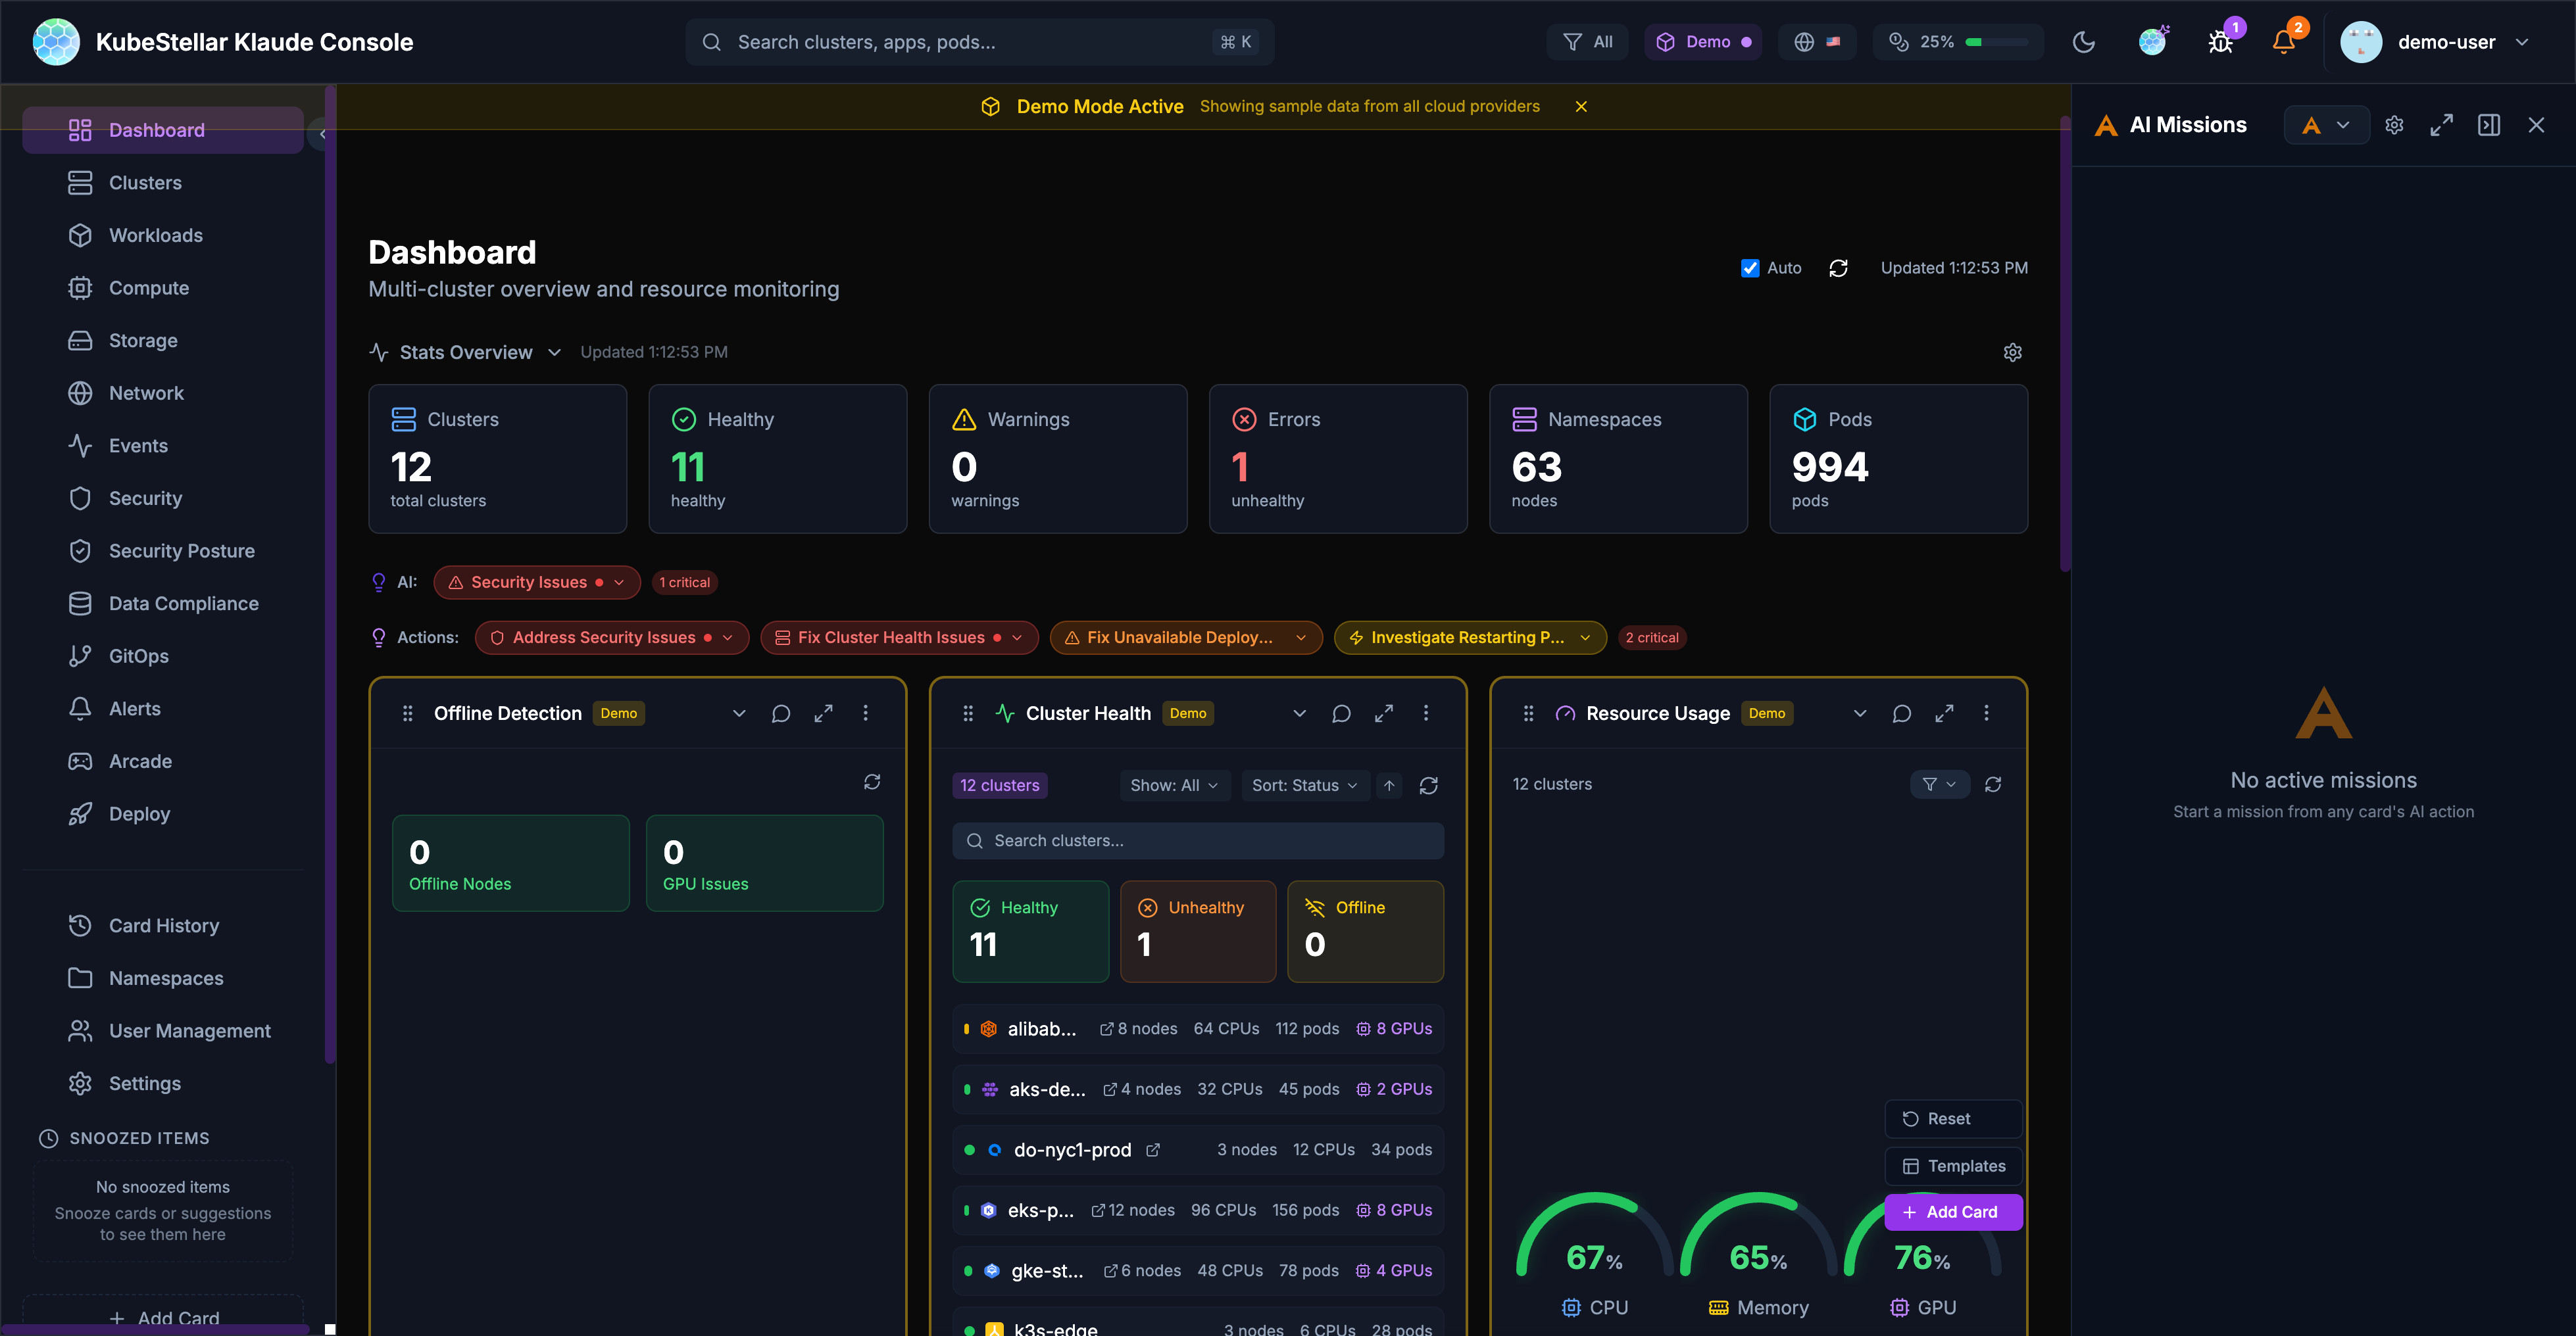The width and height of the screenshot is (2576, 1336).
Task: Expand Resource Usage card to fullscreen
Action: (x=1944, y=713)
